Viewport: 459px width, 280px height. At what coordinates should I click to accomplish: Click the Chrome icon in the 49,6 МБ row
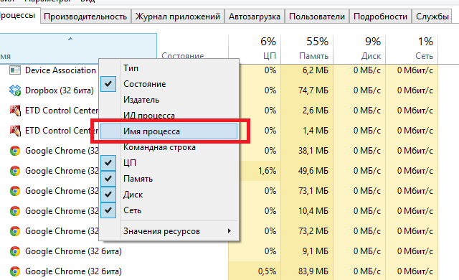click(x=15, y=171)
